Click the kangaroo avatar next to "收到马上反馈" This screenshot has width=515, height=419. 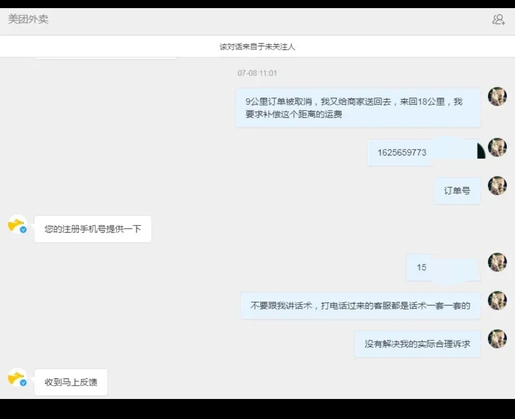16,378
